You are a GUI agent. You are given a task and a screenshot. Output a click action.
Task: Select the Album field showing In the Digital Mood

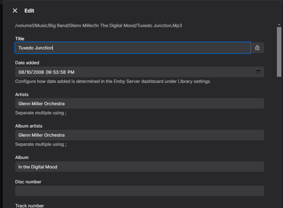click(x=101, y=166)
